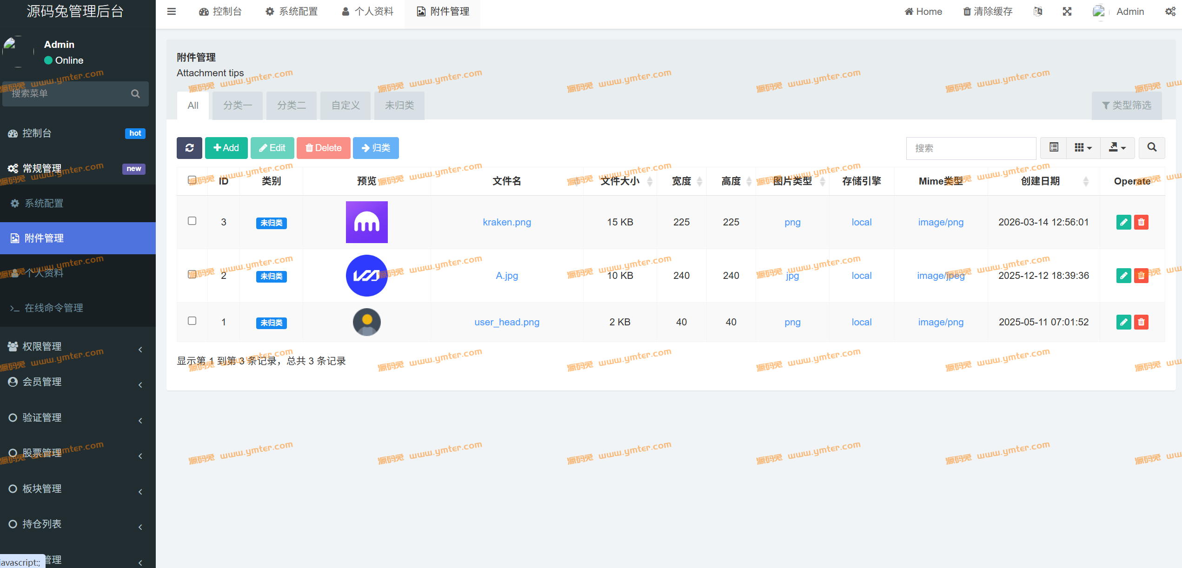
Task: Click the green edit icon for kraken.png
Action: (x=1123, y=222)
